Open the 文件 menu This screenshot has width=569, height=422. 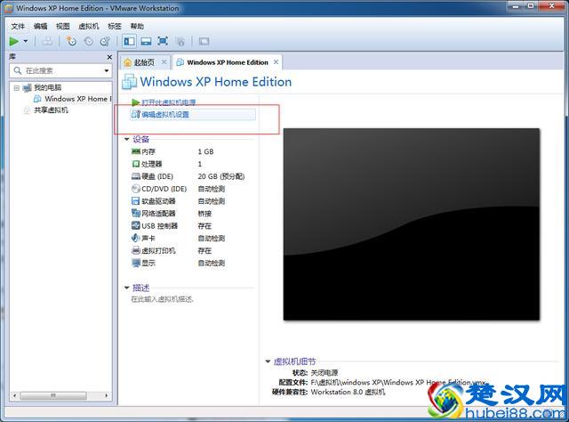18,26
